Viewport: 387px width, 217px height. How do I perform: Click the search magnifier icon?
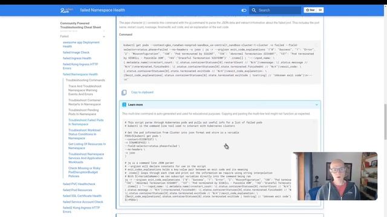point(254,10)
